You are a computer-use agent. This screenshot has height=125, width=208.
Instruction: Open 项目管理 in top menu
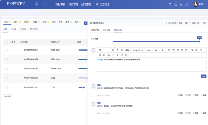coord(73,5)
